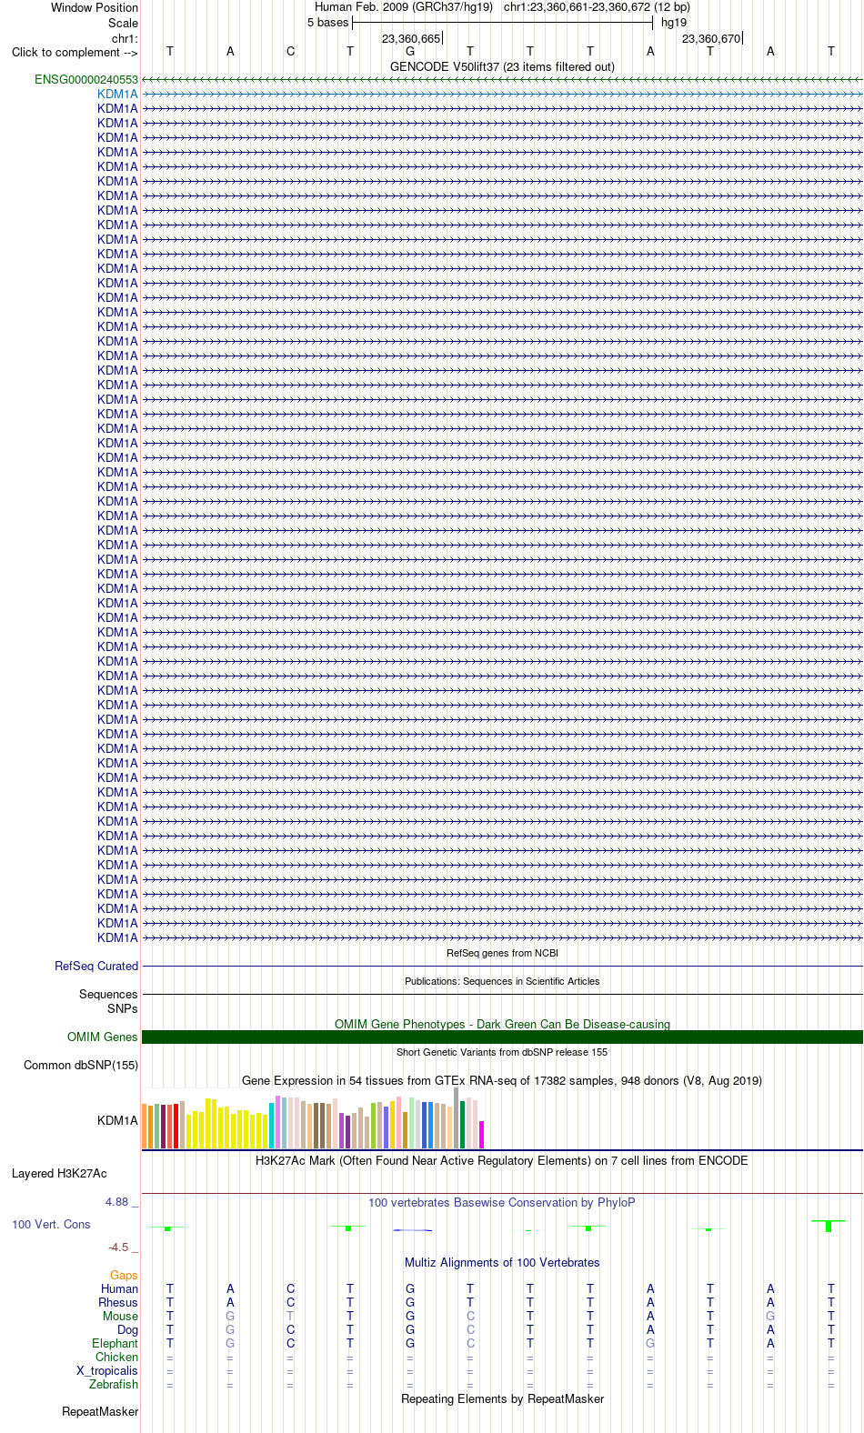The image size is (864, 1433).
Task: Click the Gaps label in Multiz track
Action: [125, 1276]
